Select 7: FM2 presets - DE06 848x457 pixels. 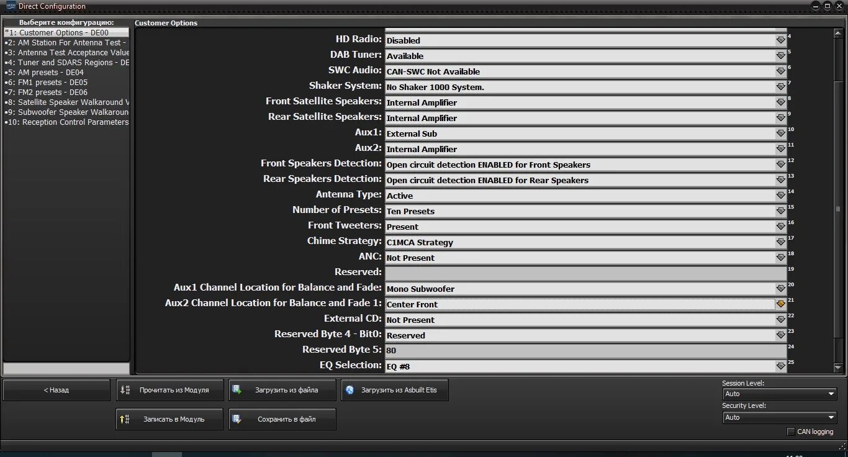coord(66,92)
